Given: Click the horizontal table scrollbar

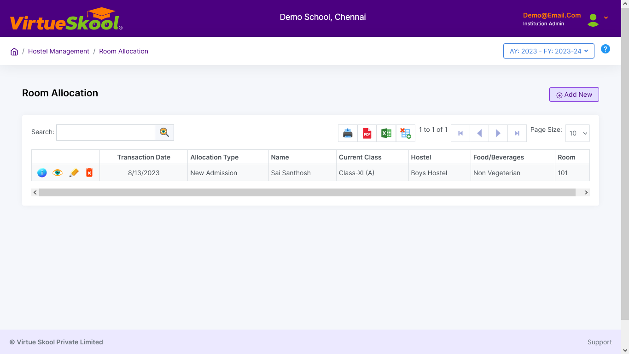Looking at the screenshot, I should (x=307, y=193).
